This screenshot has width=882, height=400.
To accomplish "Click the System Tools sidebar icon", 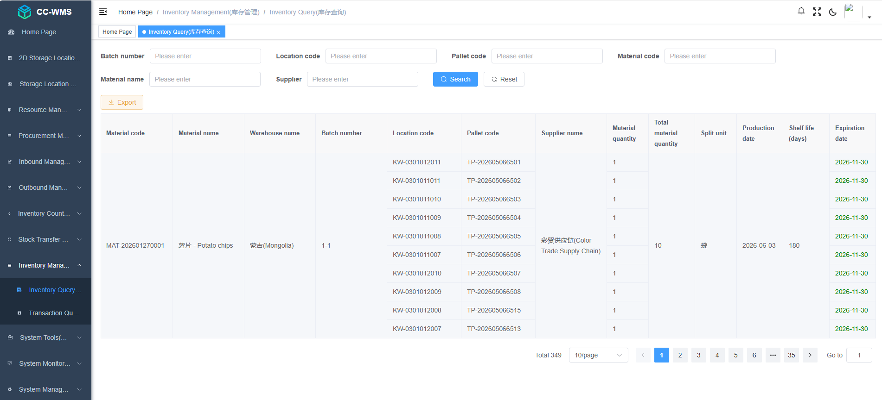I will (10, 337).
